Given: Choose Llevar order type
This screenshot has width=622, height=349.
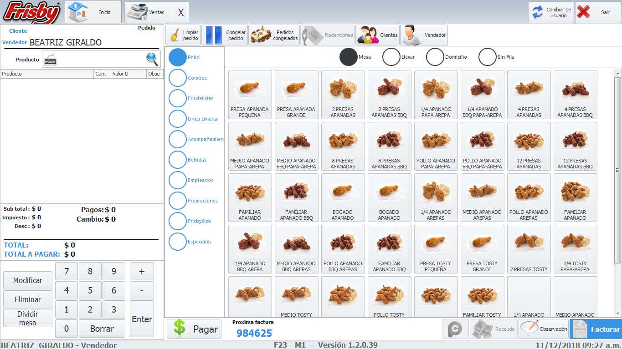Looking at the screenshot, I should click(391, 57).
